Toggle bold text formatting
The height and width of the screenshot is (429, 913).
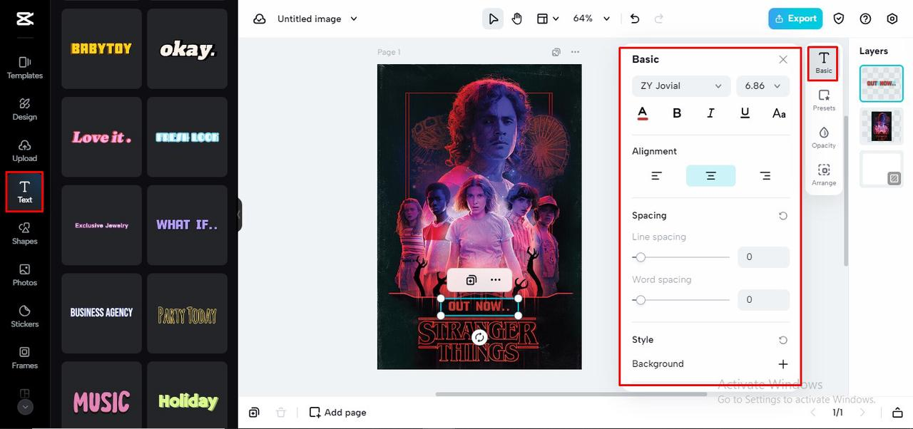[677, 113]
